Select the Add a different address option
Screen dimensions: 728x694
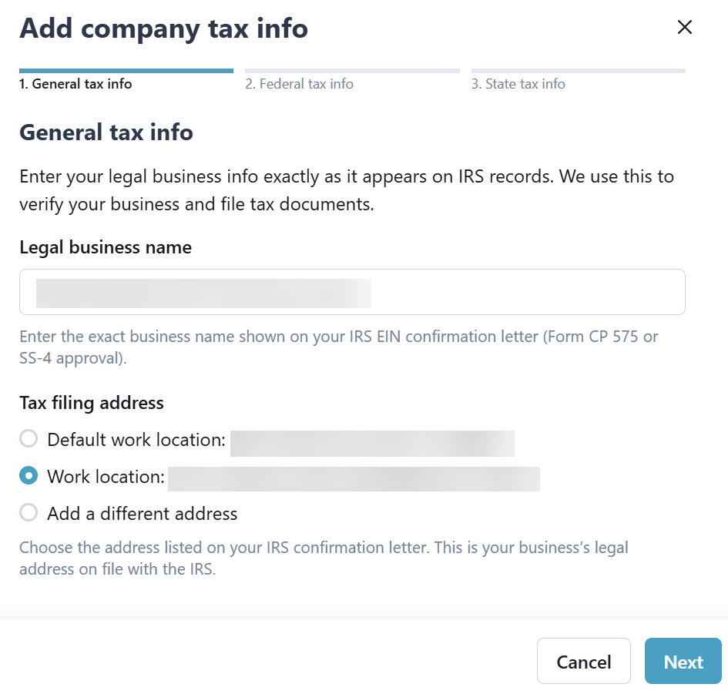click(29, 512)
